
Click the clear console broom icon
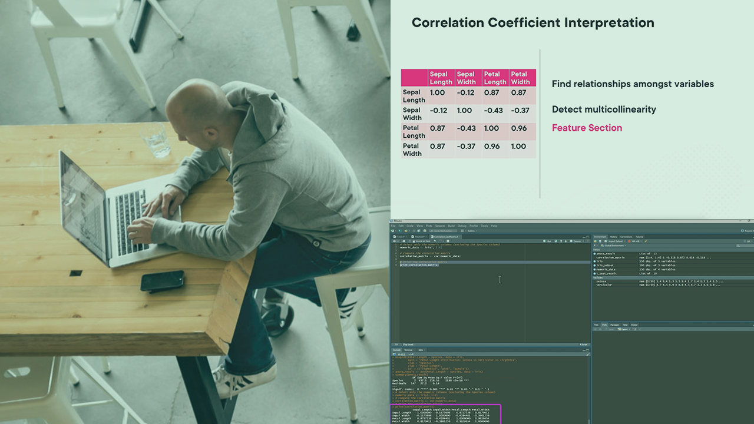(587, 354)
